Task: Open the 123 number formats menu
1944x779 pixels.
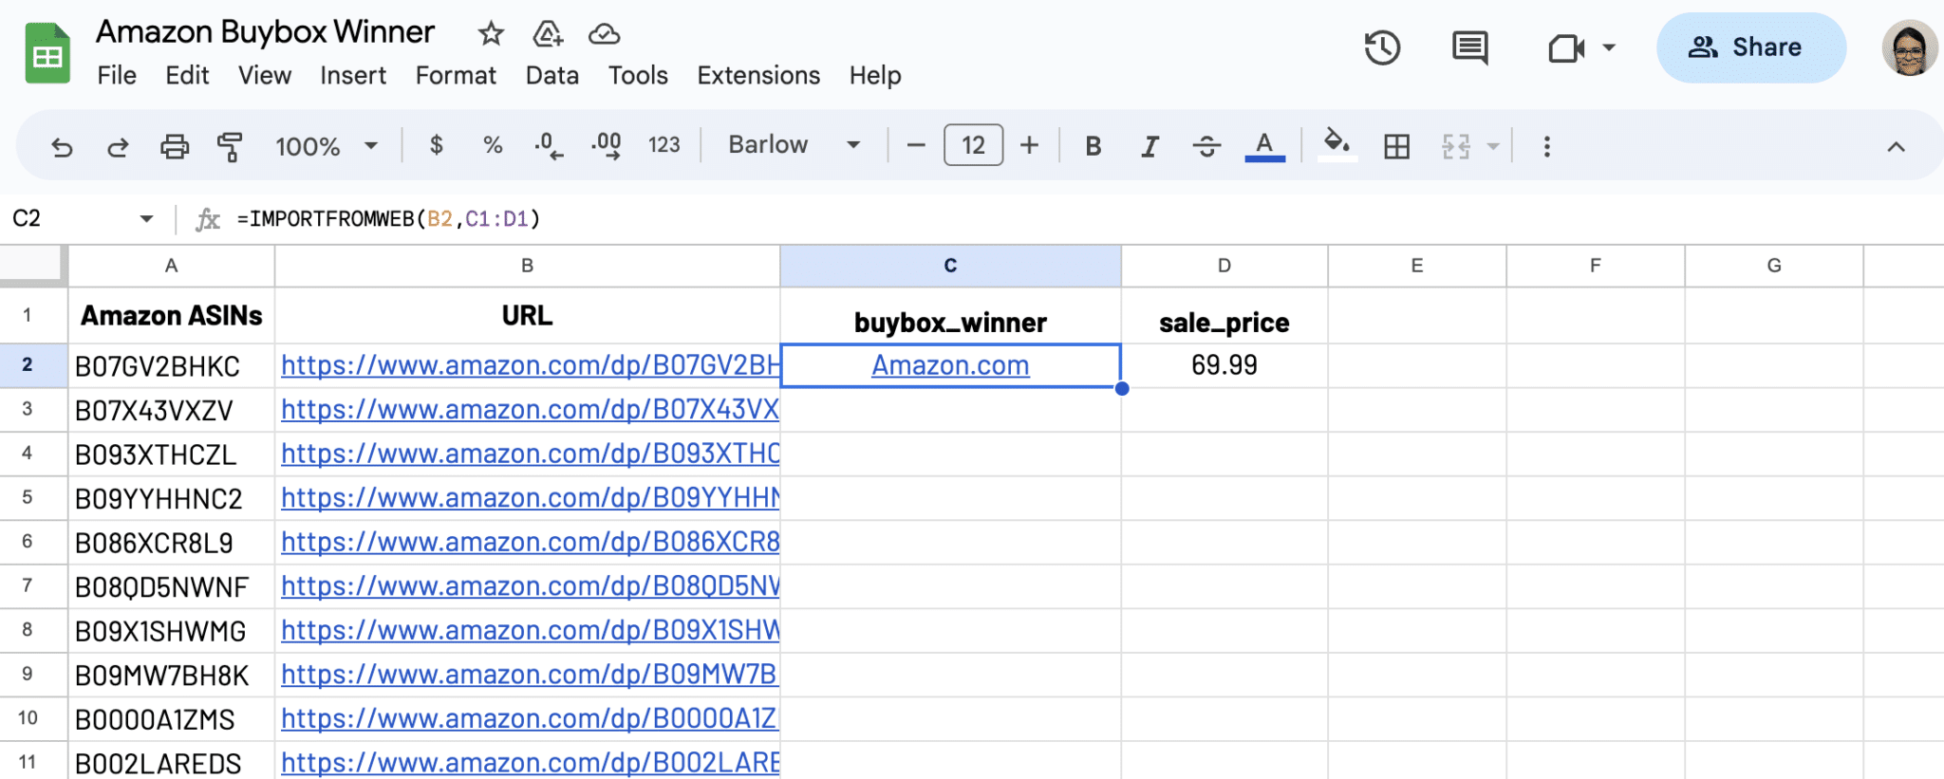Action: 664,145
